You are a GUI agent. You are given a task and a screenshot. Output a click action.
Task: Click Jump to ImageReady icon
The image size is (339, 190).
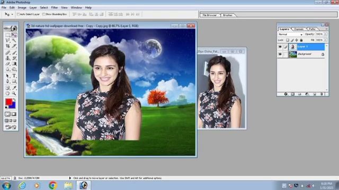11,127
